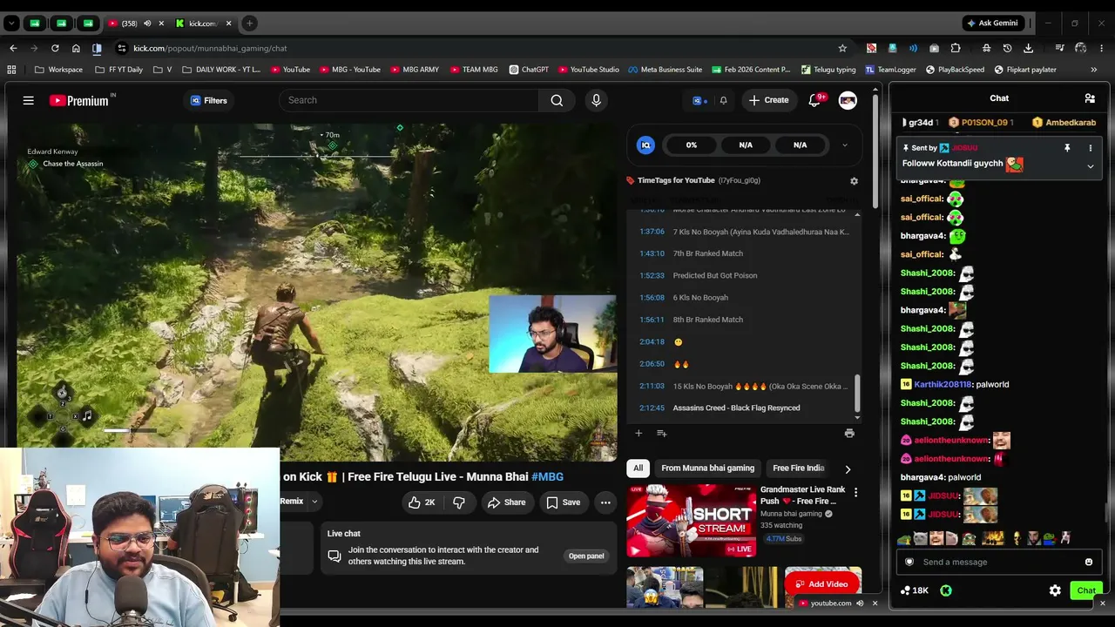Save the video to a playlist

pos(563,502)
